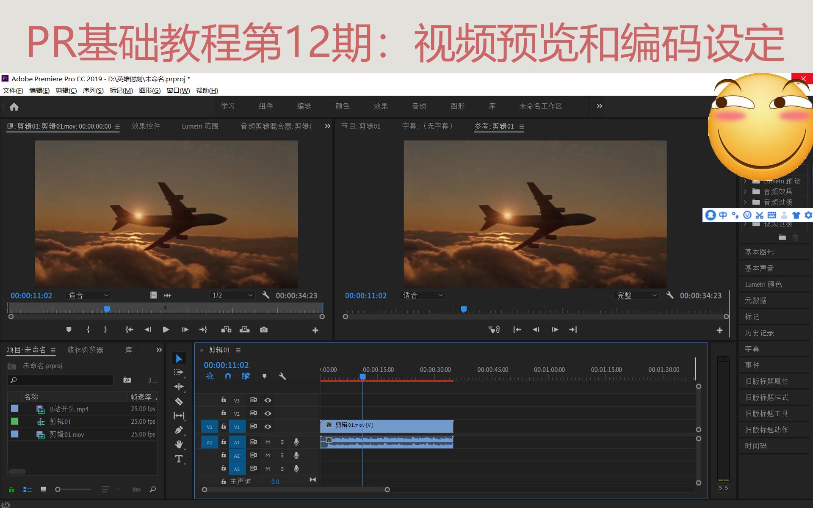Select the Razor tool in the timeline toolbar
This screenshot has width=813, height=508.
[x=179, y=401]
